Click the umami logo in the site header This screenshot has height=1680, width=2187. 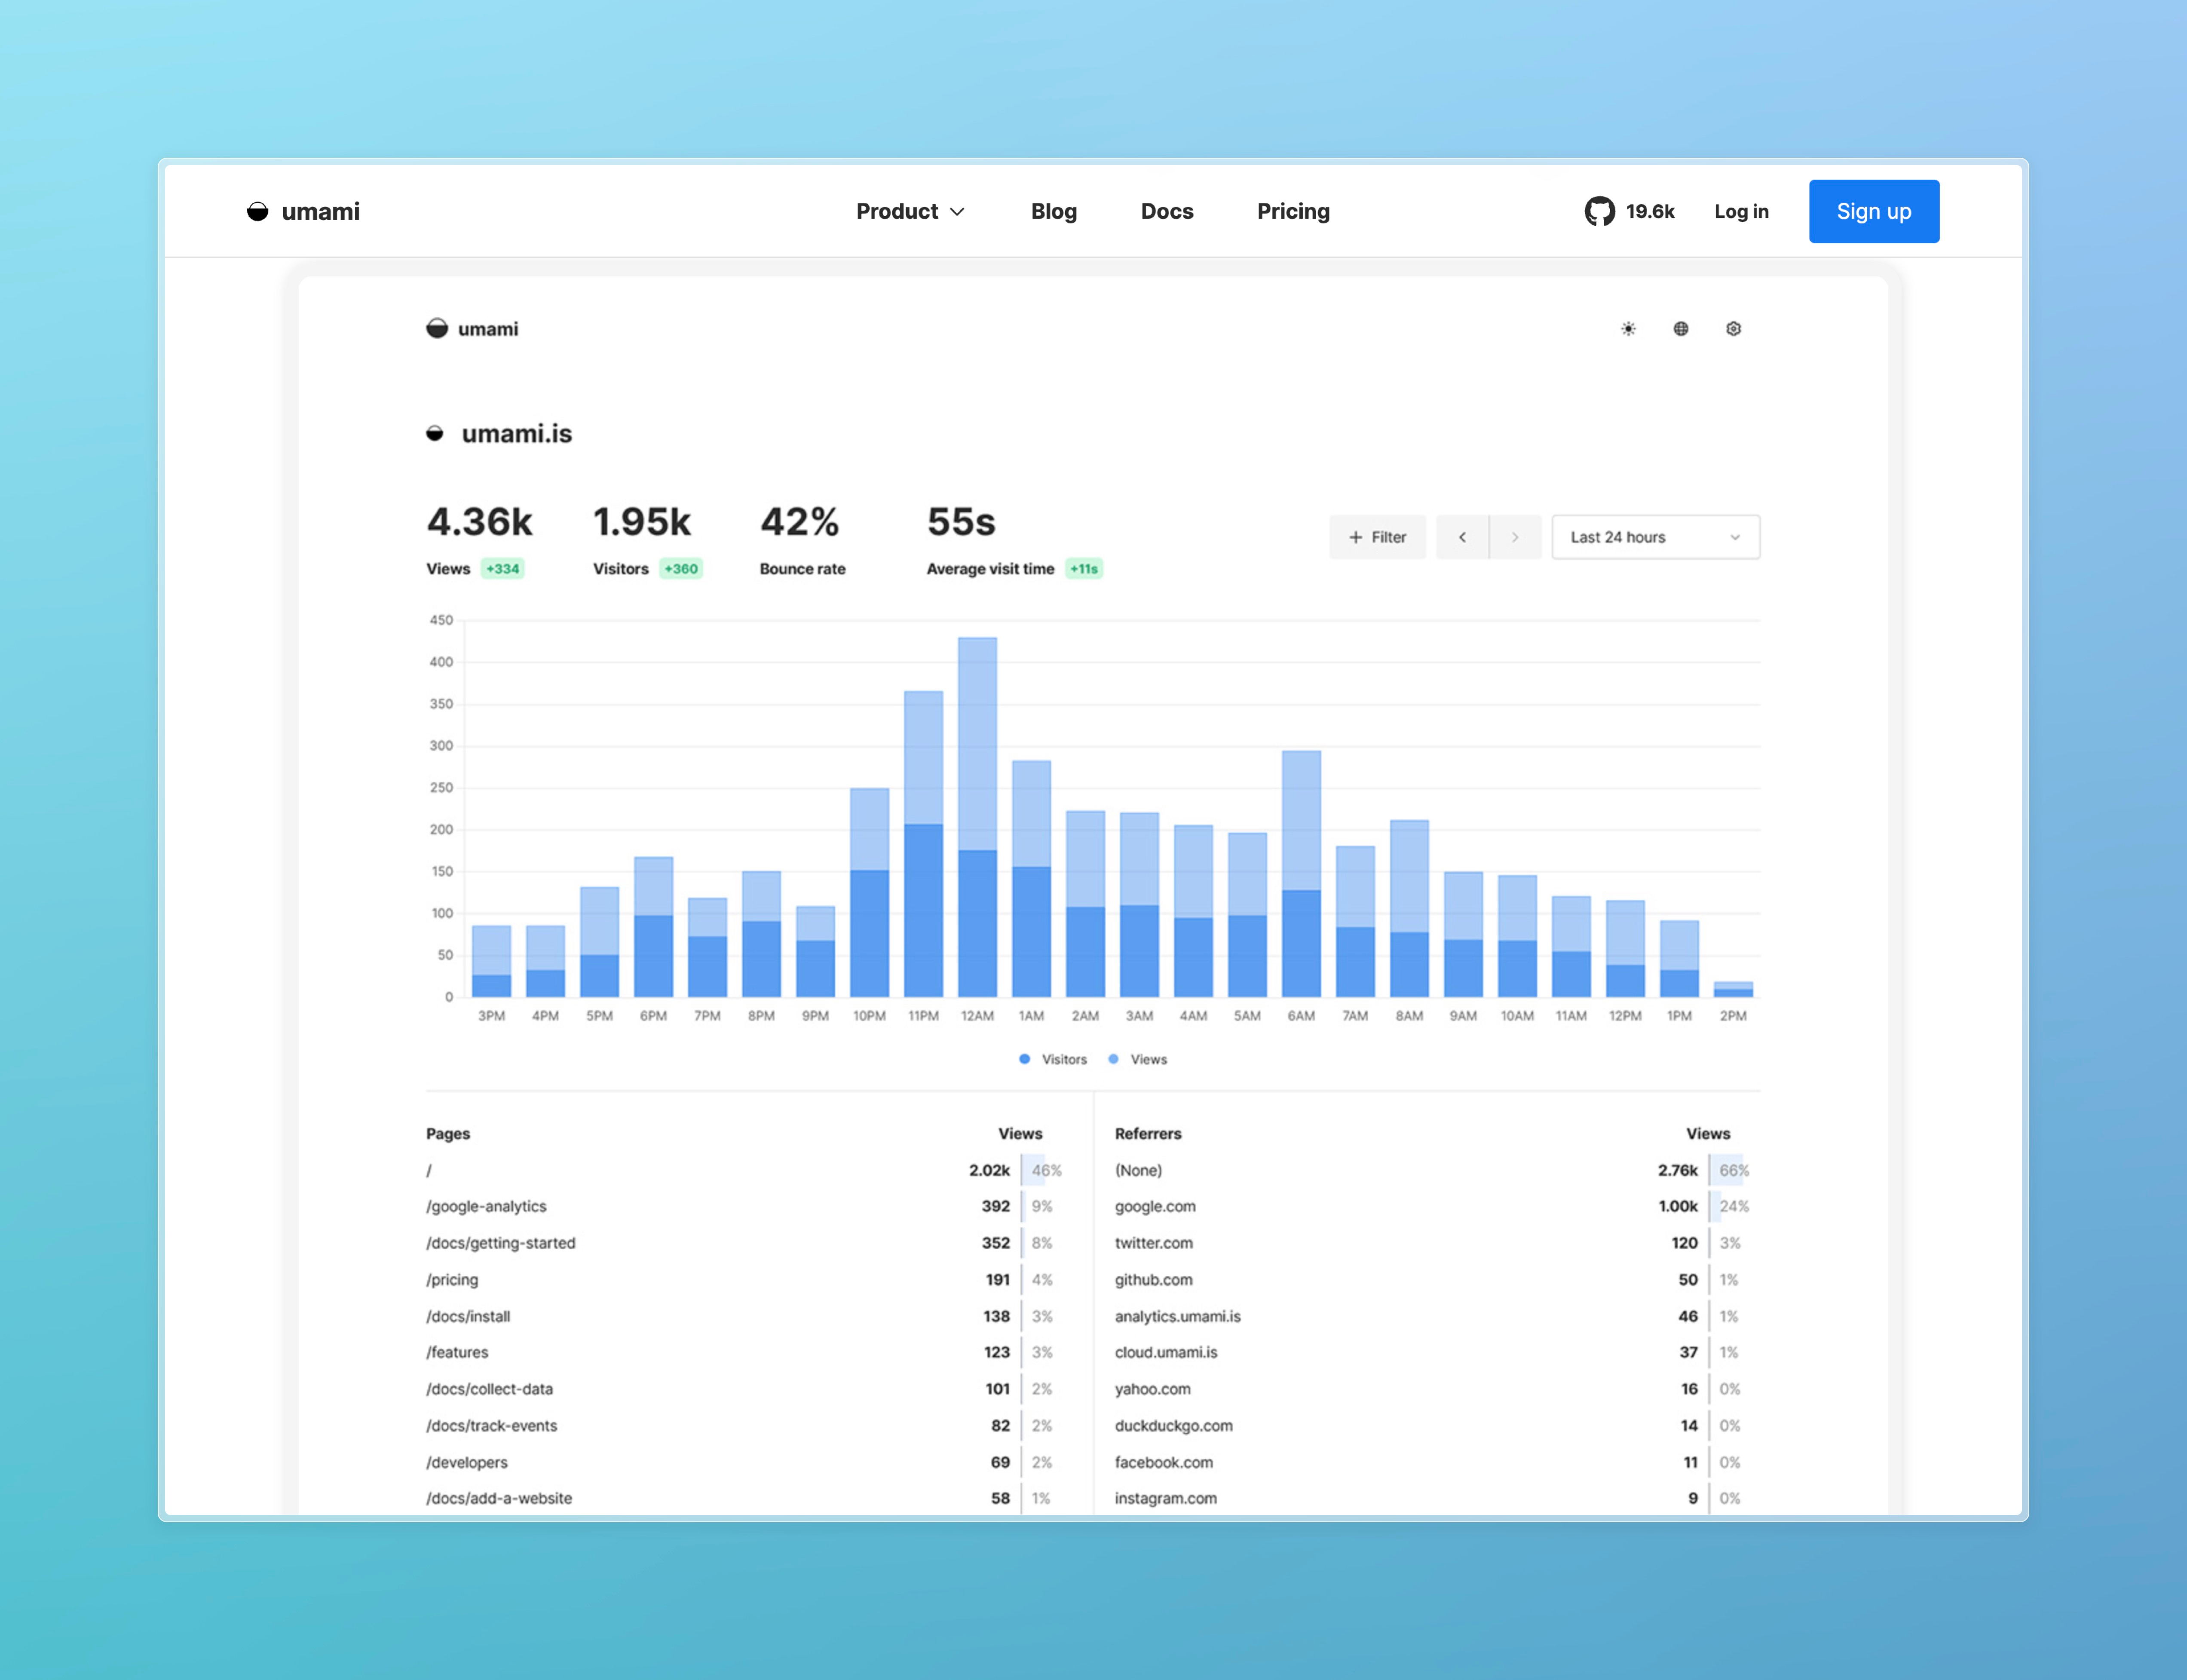pyautogui.click(x=303, y=211)
